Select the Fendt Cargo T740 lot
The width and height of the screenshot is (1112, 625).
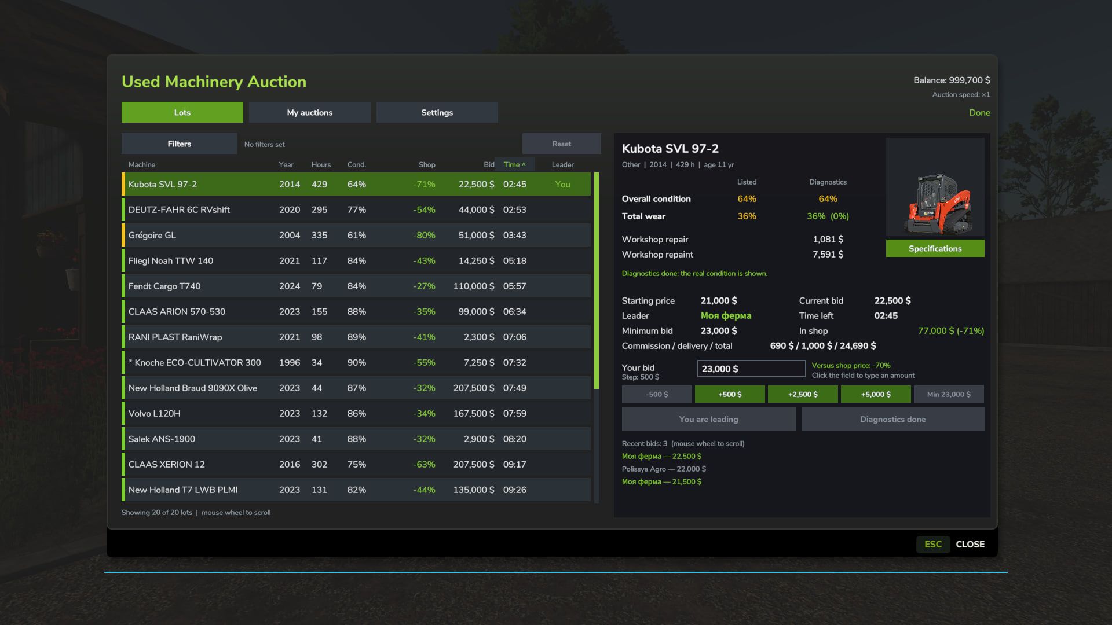pos(356,286)
